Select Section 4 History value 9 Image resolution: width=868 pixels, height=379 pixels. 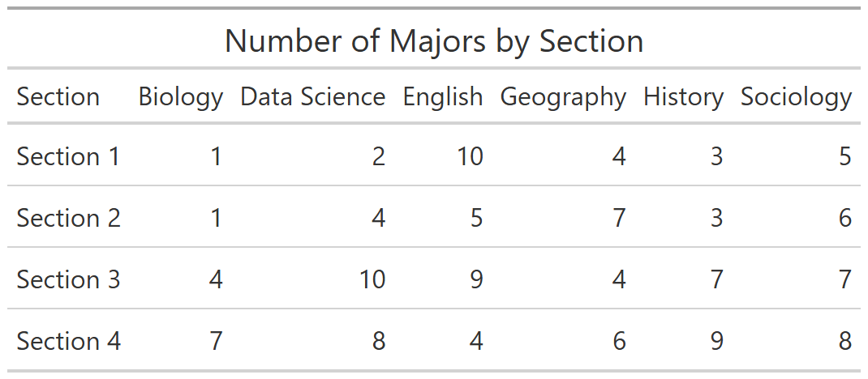click(716, 341)
